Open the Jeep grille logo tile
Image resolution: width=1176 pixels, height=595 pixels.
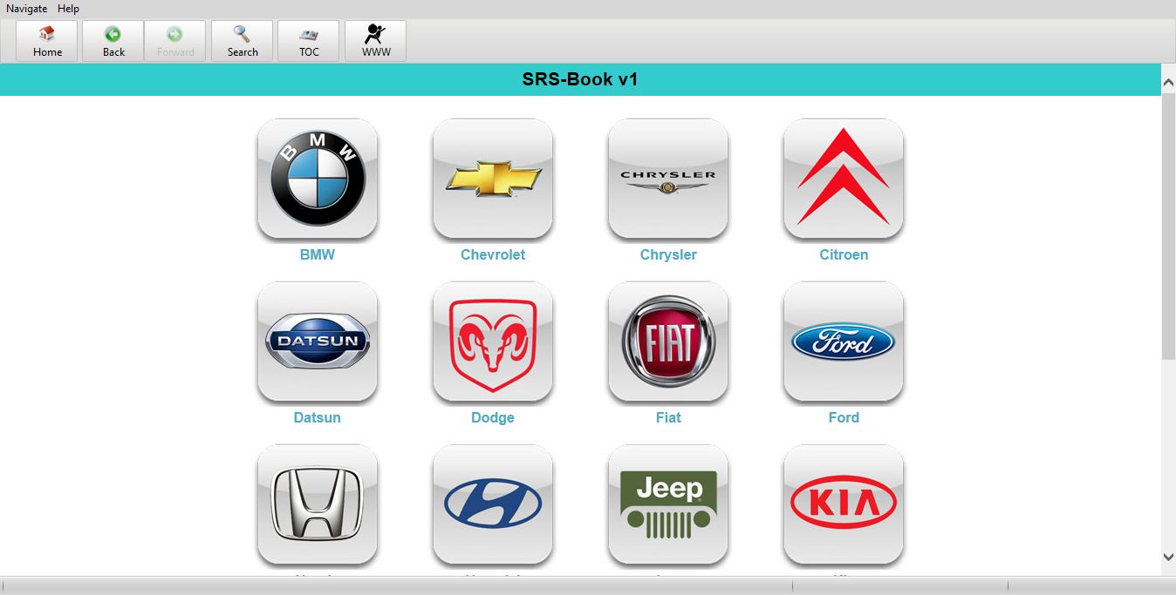pos(668,504)
